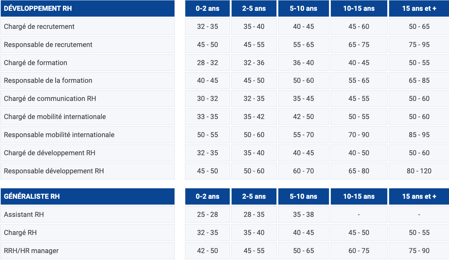Click the 28 - 32 salary cell
Screen dimensions: 449x260
[x=208, y=62]
